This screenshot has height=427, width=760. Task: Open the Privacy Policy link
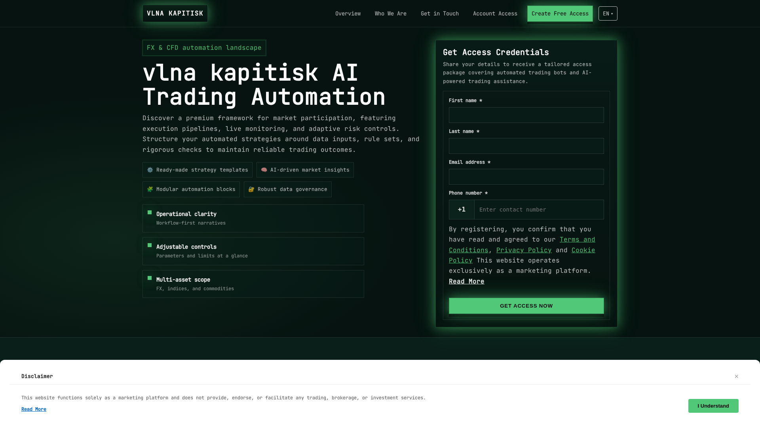pos(524,250)
